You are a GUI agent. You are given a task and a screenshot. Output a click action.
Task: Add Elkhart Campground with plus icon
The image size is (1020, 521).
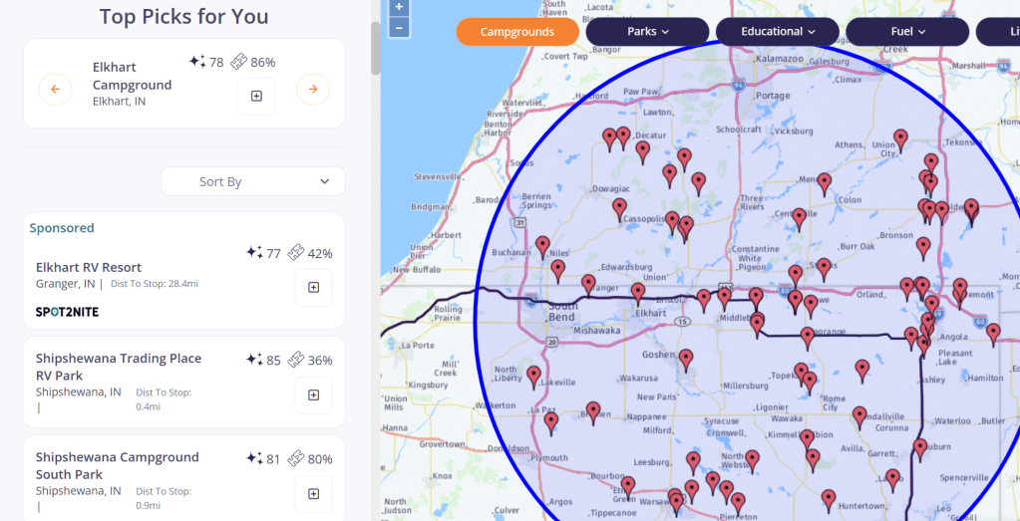256,96
